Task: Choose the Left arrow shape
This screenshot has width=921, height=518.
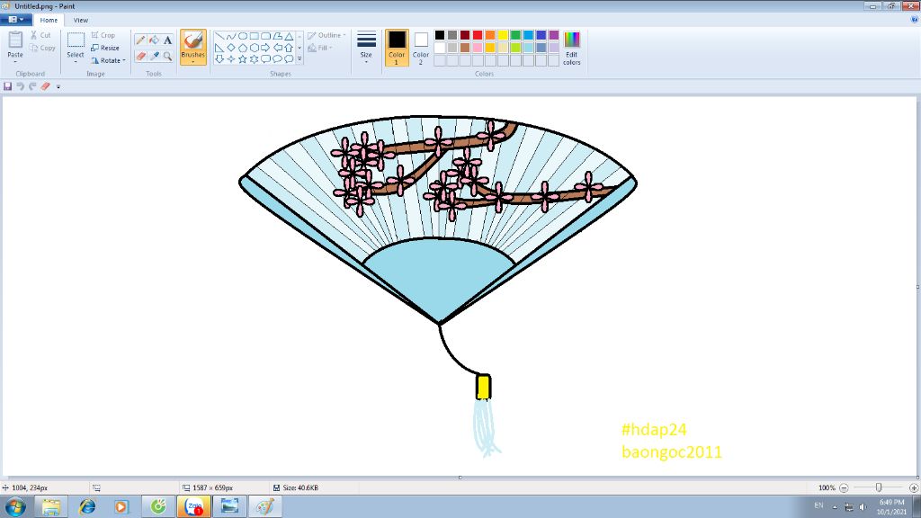Action: (x=277, y=48)
